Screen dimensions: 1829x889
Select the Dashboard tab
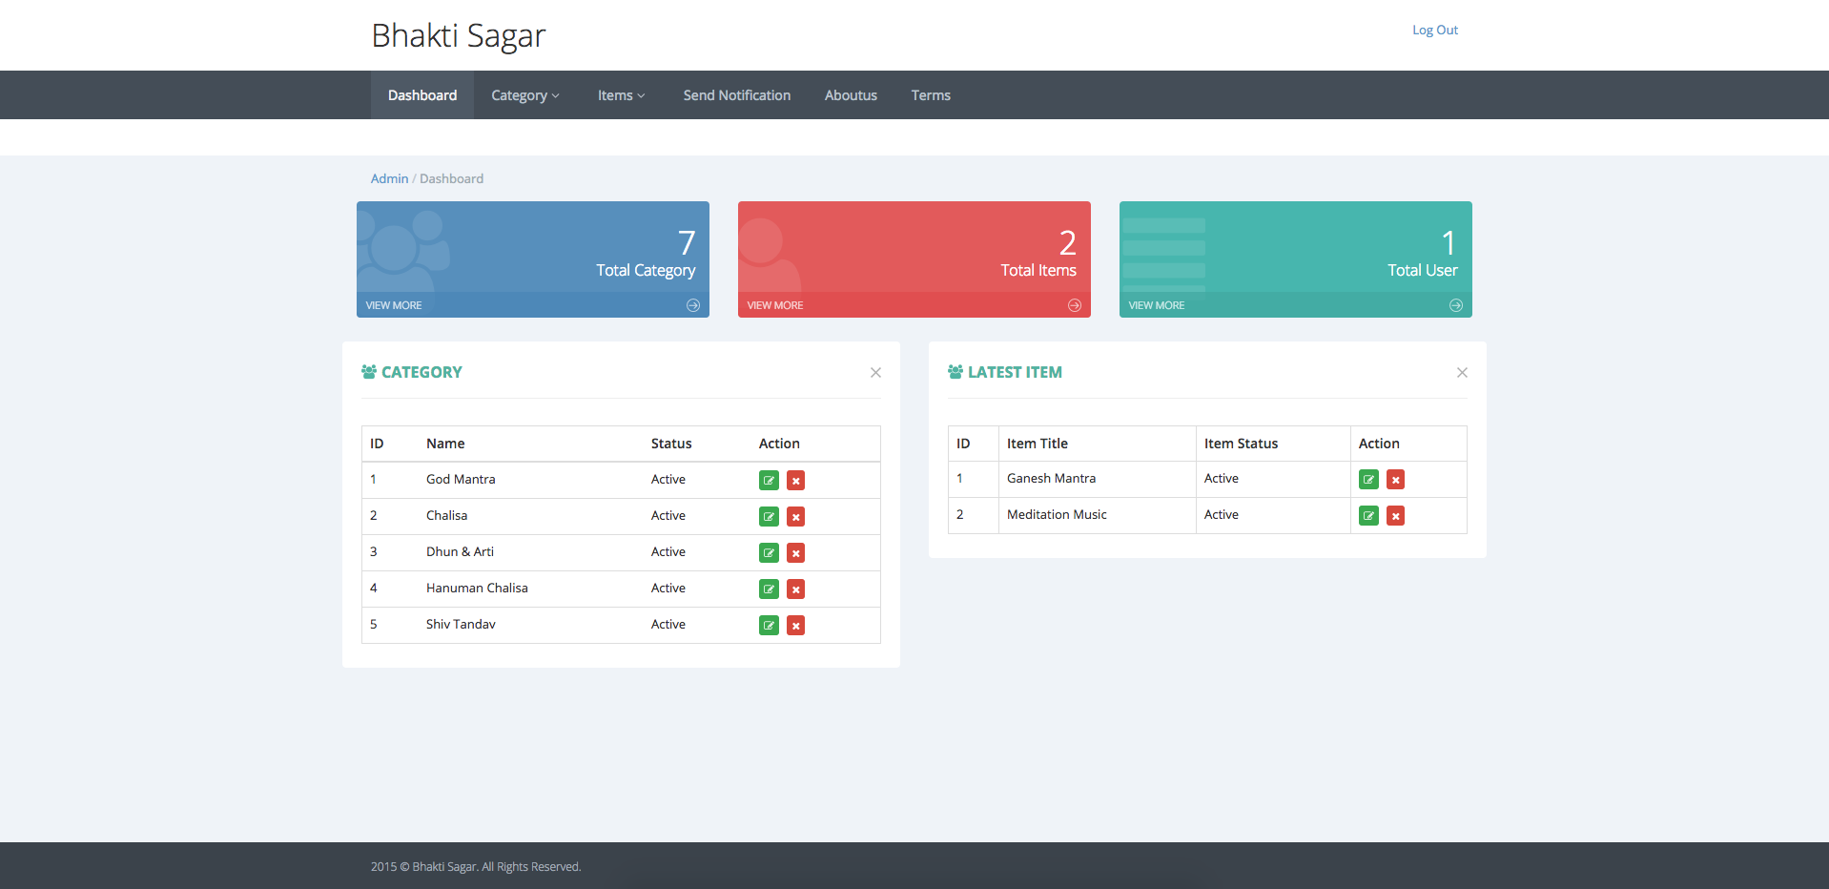(x=422, y=95)
